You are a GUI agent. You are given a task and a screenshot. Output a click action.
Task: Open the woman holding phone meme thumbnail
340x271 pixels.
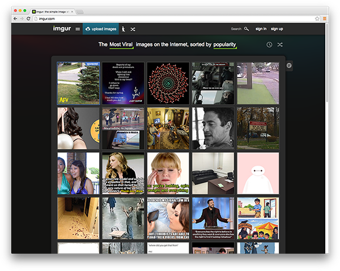tap(168, 218)
